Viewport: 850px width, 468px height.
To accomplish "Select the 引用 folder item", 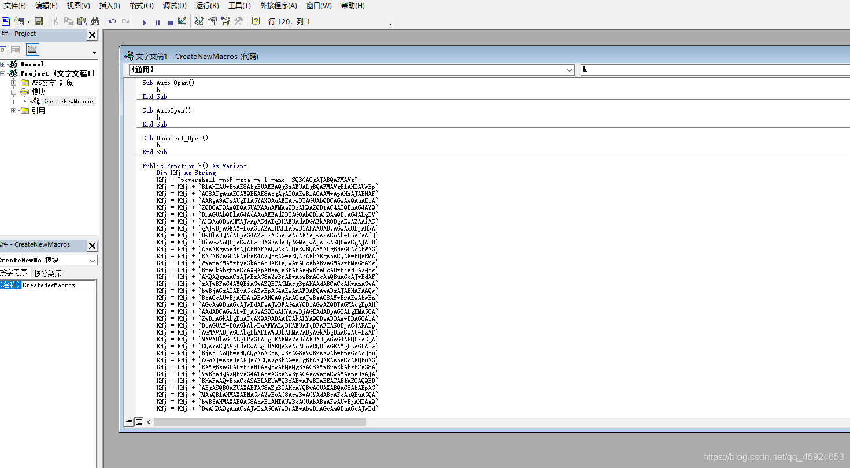I will tap(38, 110).
